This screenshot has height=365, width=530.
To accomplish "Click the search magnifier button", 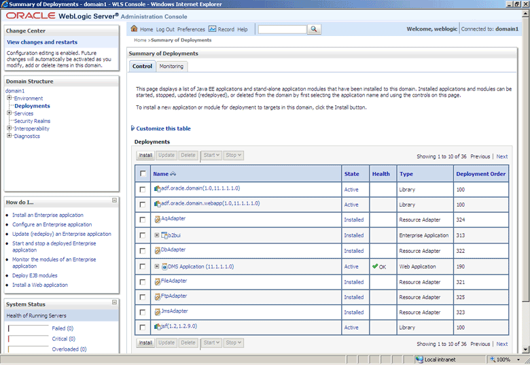I will pos(314,29).
